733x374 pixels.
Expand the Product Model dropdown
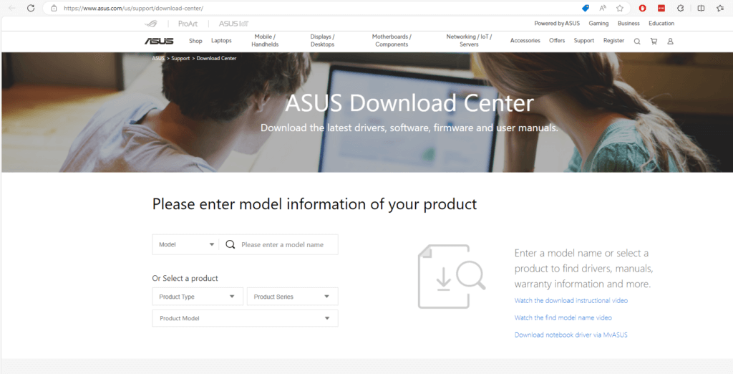(x=245, y=318)
